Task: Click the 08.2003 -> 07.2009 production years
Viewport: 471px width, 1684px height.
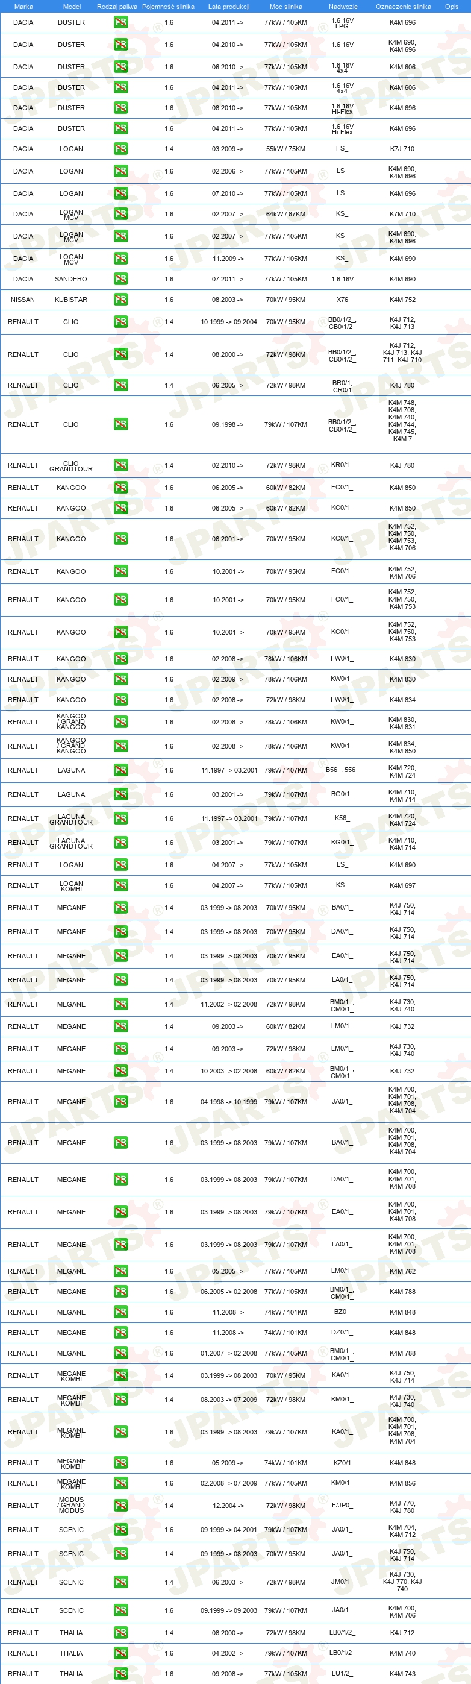Action: coord(229,1400)
